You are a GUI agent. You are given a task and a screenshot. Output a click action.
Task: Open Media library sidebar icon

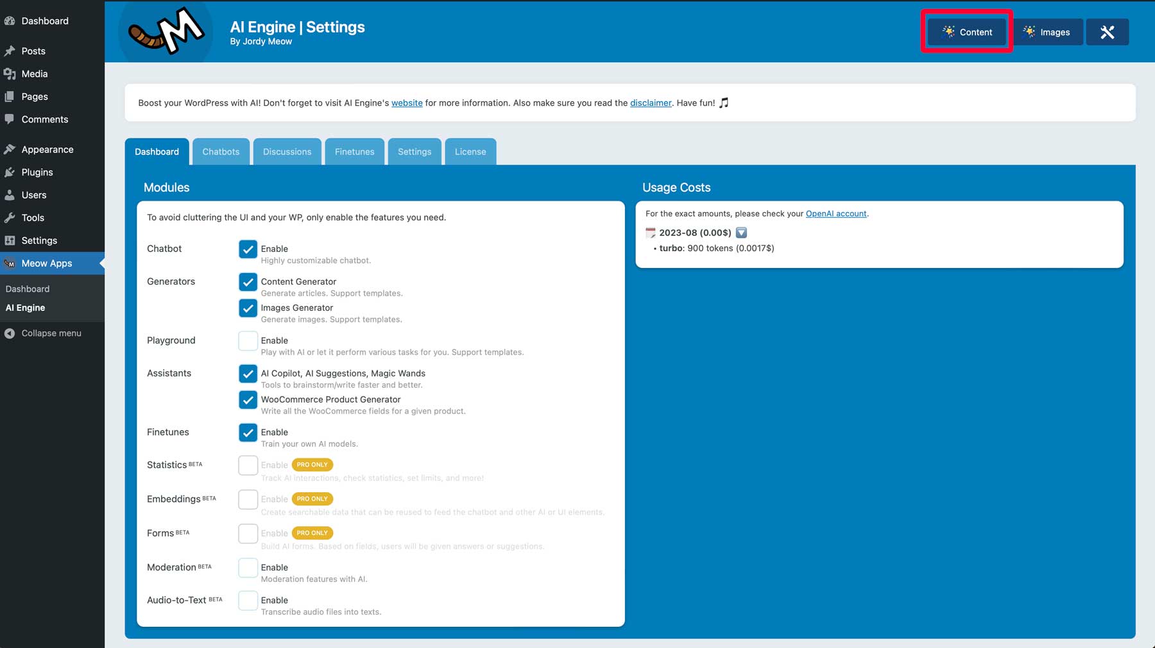pyautogui.click(x=10, y=74)
